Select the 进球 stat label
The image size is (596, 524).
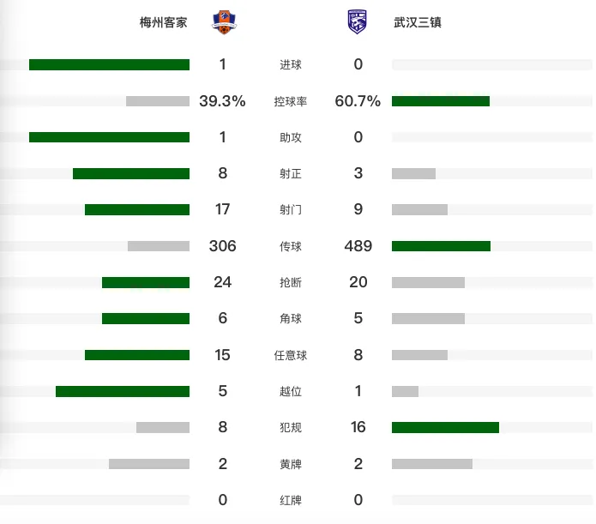[291, 64]
